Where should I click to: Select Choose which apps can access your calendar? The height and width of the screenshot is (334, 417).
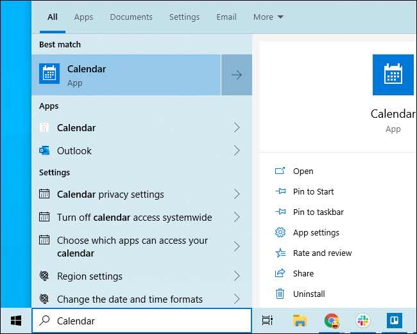(132, 247)
